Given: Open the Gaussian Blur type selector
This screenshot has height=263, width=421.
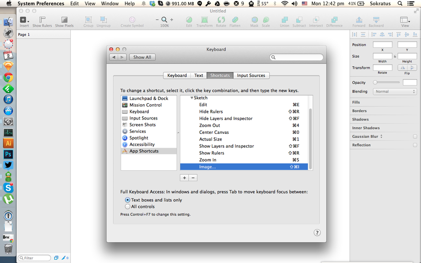Looking at the screenshot, I should click(x=381, y=136).
